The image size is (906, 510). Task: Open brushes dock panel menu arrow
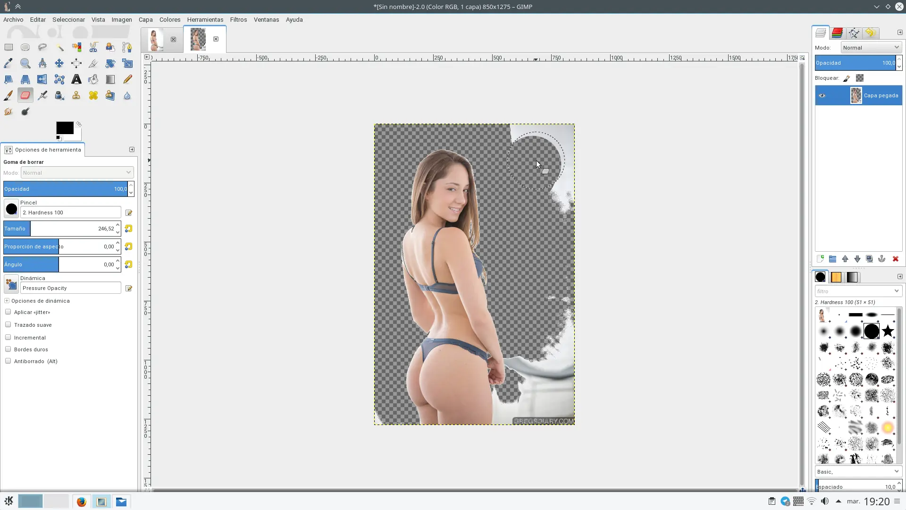point(900,276)
